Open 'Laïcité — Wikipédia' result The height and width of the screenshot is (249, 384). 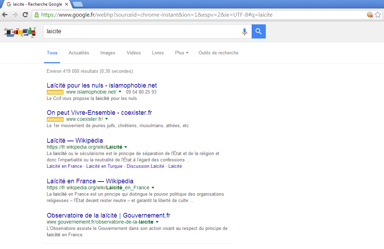coord(75,140)
